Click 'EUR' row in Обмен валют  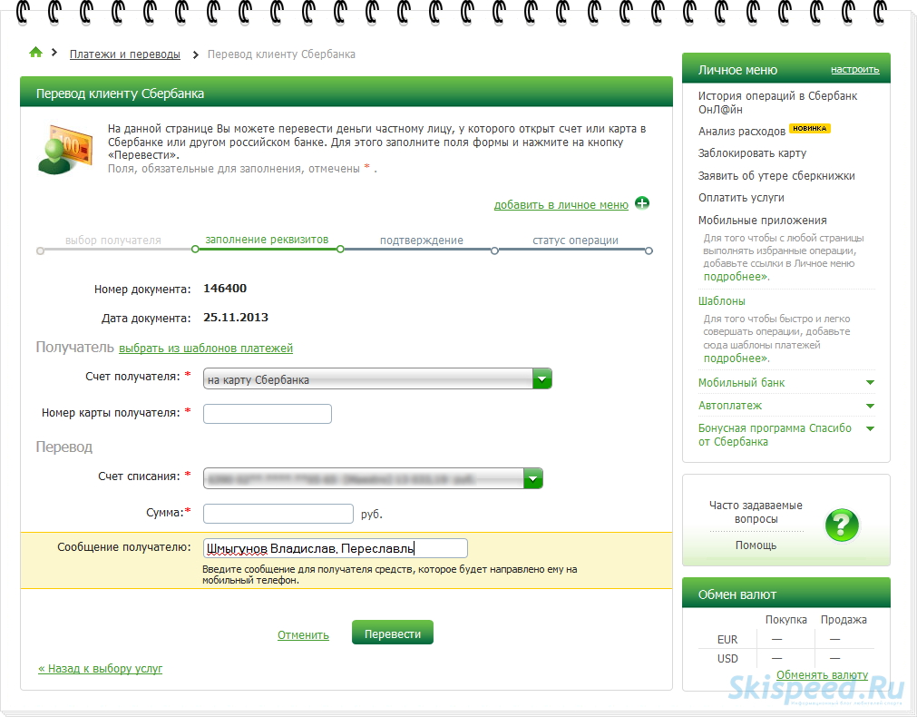click(x=786, y=640)
